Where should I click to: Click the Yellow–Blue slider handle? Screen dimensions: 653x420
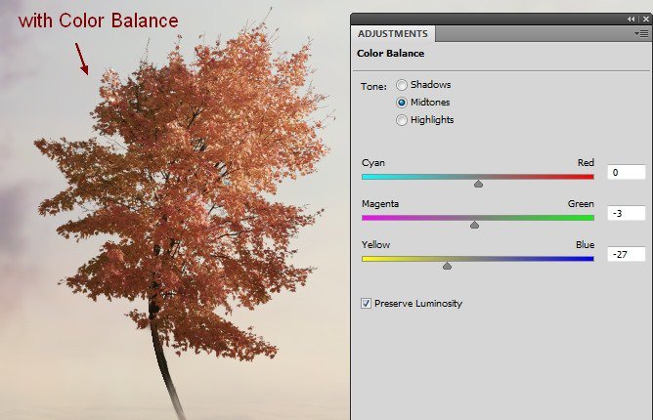[448, 266]
